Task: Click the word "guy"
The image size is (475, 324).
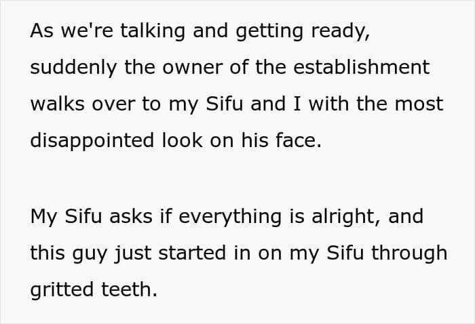Action: (90, 254)
